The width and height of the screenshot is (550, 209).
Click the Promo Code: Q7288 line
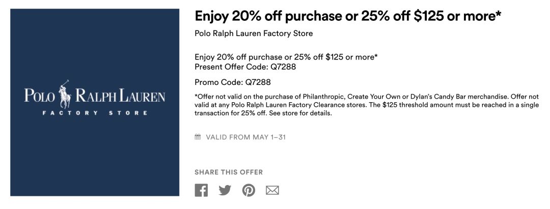[x=233, y=82]
